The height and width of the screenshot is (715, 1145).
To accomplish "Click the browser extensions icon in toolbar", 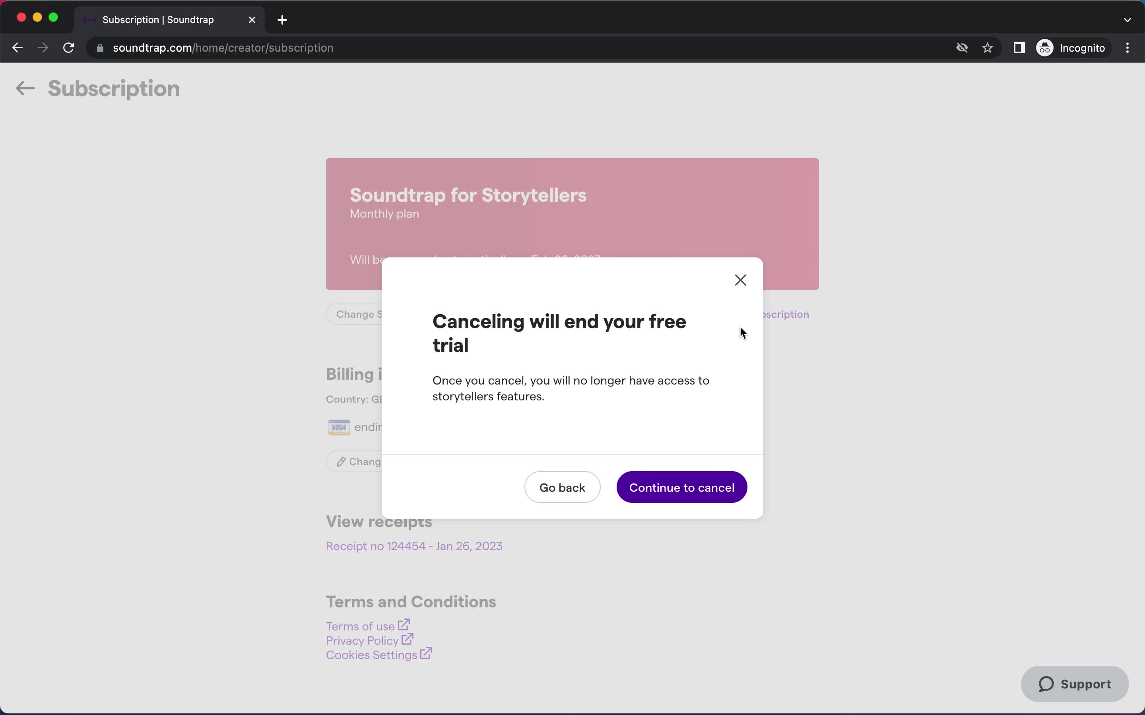I will (1018, 48).
